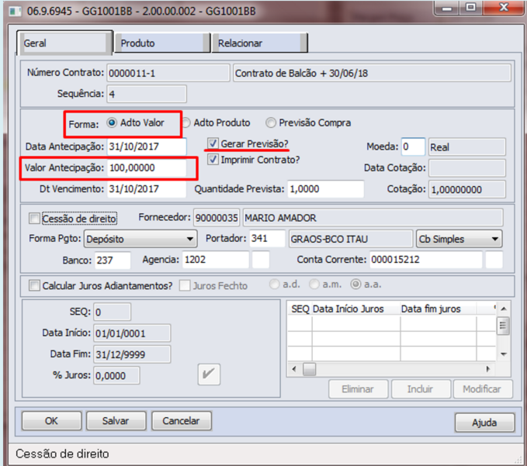This screenshot has width=527, height=466.
Task: Open the Cb Simples dropdown
Action: click(459, 239)
